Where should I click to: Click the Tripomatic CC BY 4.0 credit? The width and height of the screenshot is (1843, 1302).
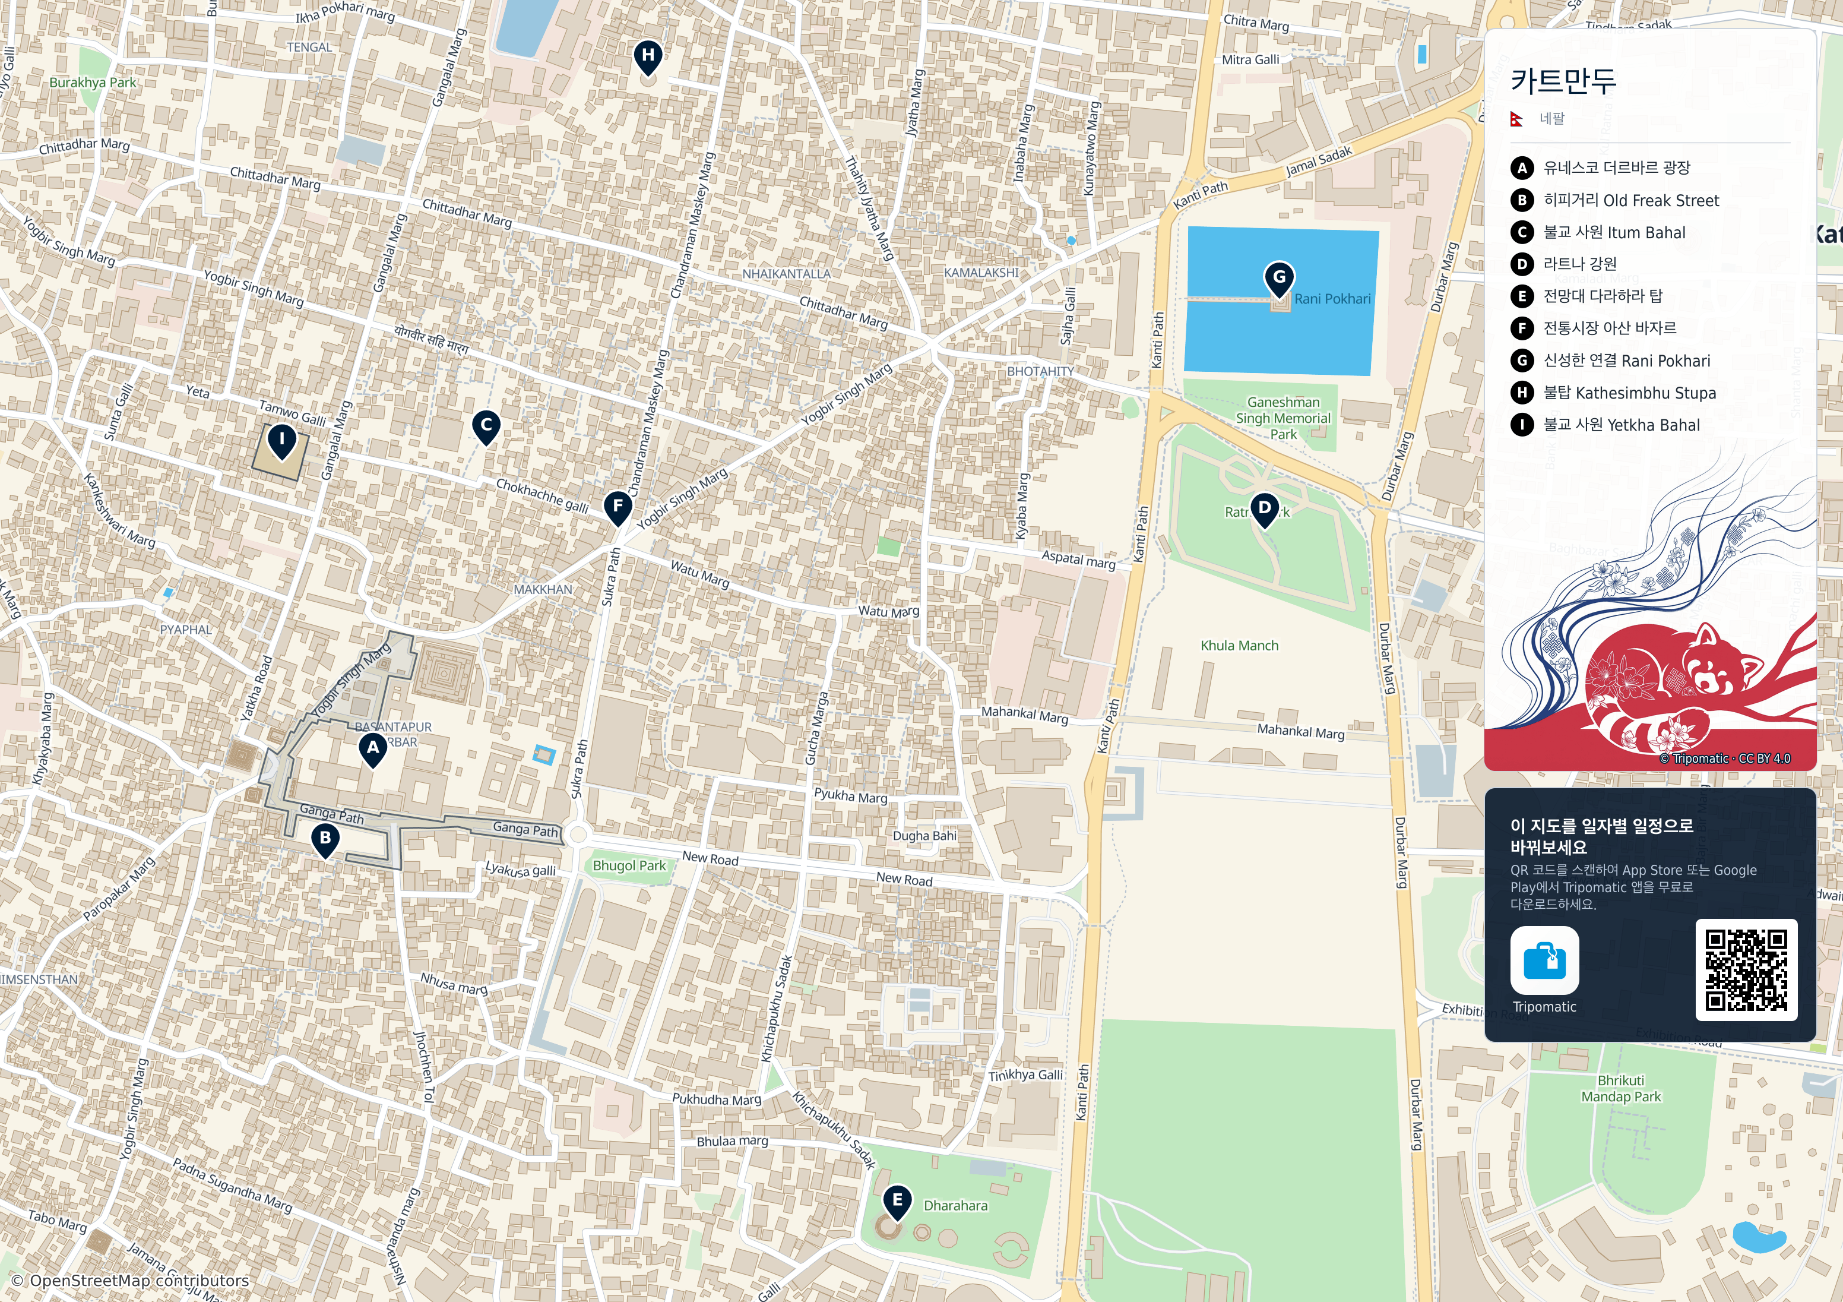[x=1724, y=759]
